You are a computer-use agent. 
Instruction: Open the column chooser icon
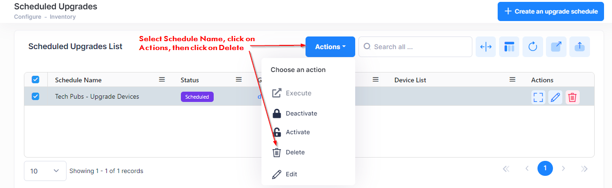[509, 47]
